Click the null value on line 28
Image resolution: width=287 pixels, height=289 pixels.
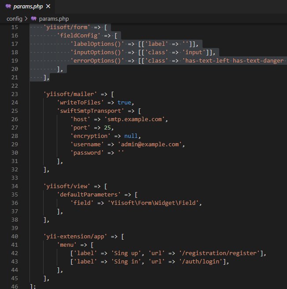click(131, 136)
